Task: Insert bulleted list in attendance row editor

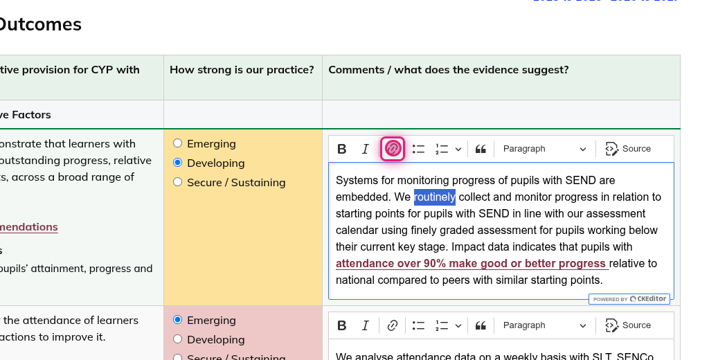Action: 419,325
